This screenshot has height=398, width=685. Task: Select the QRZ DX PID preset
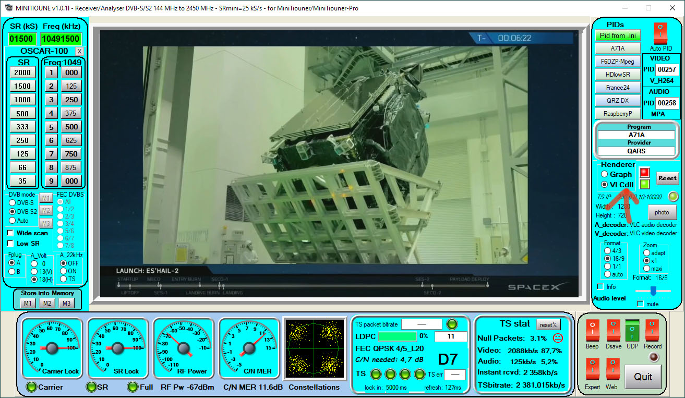coord(618,101)
